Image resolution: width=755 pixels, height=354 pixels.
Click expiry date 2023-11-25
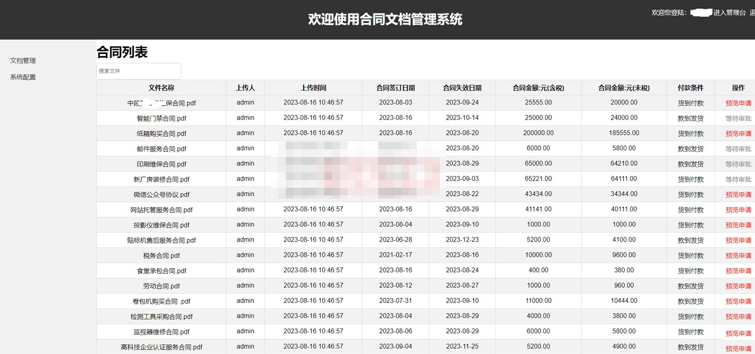tap(462, 346)
